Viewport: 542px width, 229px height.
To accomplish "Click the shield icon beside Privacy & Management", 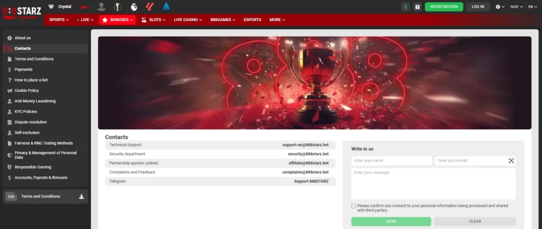I will (x=10, y=155).
